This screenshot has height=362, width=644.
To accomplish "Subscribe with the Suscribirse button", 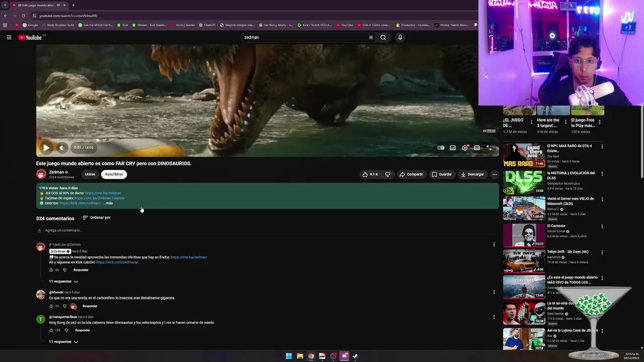I will point(114,174).
